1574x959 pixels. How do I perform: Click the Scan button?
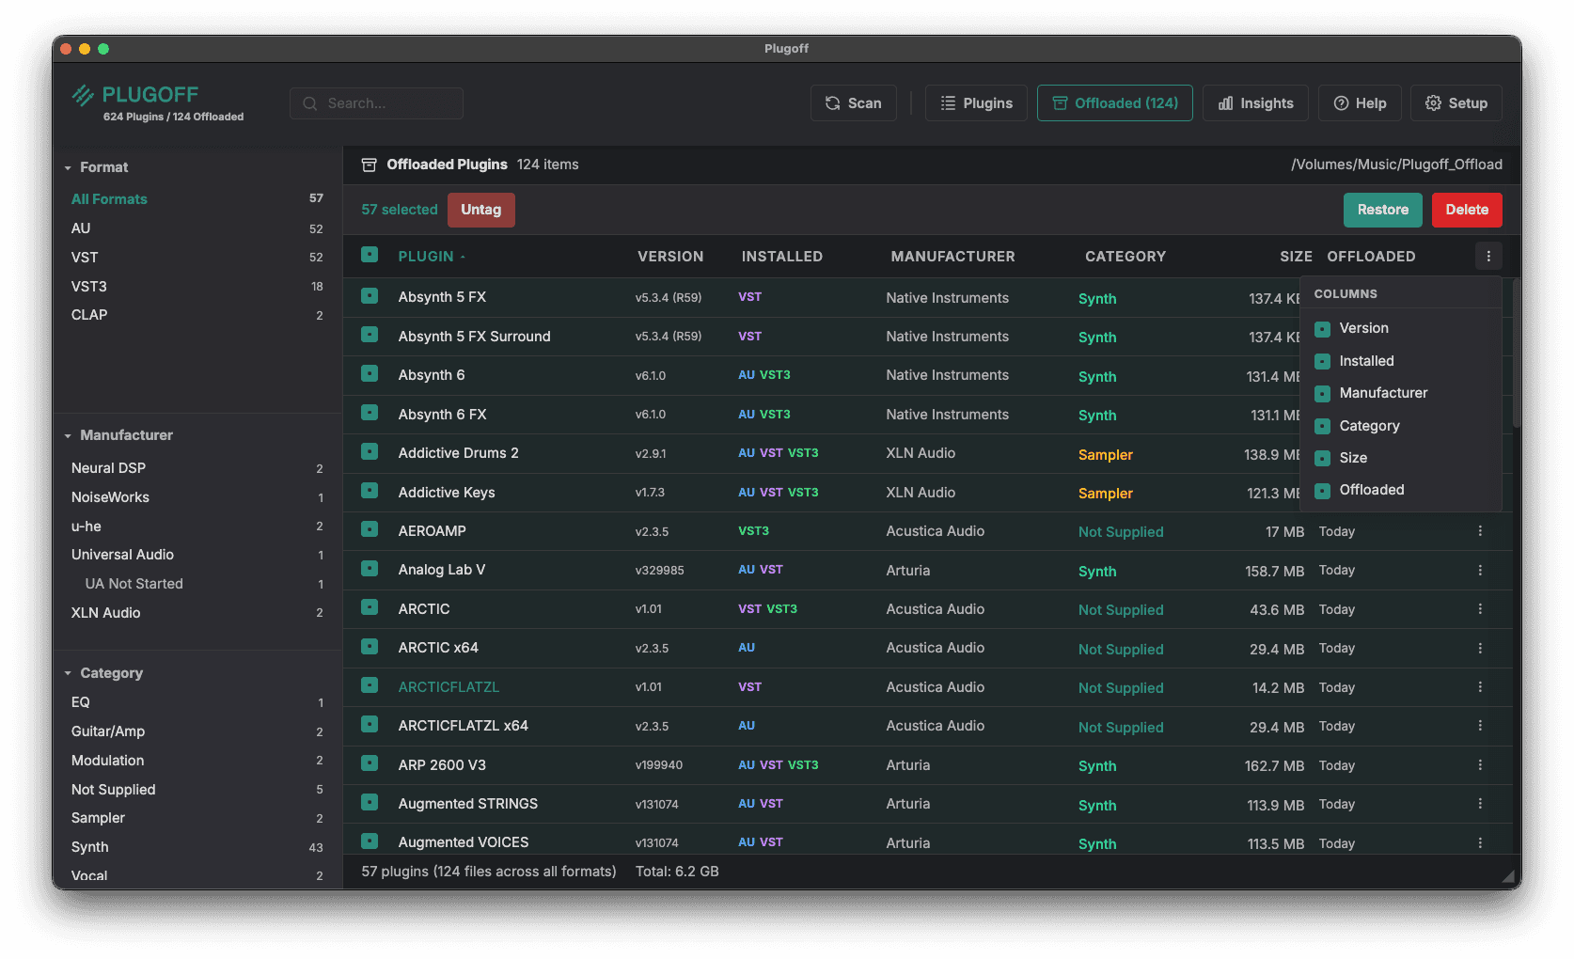click(854, 103)
